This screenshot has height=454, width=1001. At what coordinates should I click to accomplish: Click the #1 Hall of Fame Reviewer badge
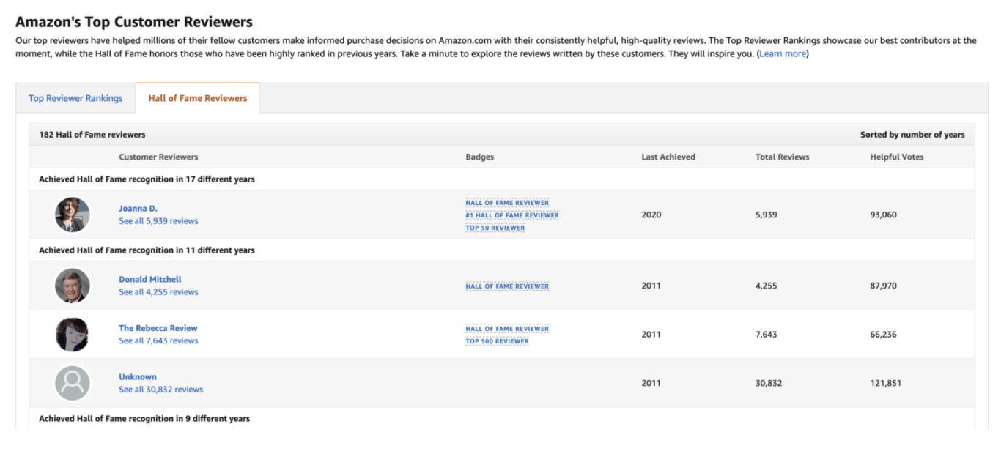point(512,215)
